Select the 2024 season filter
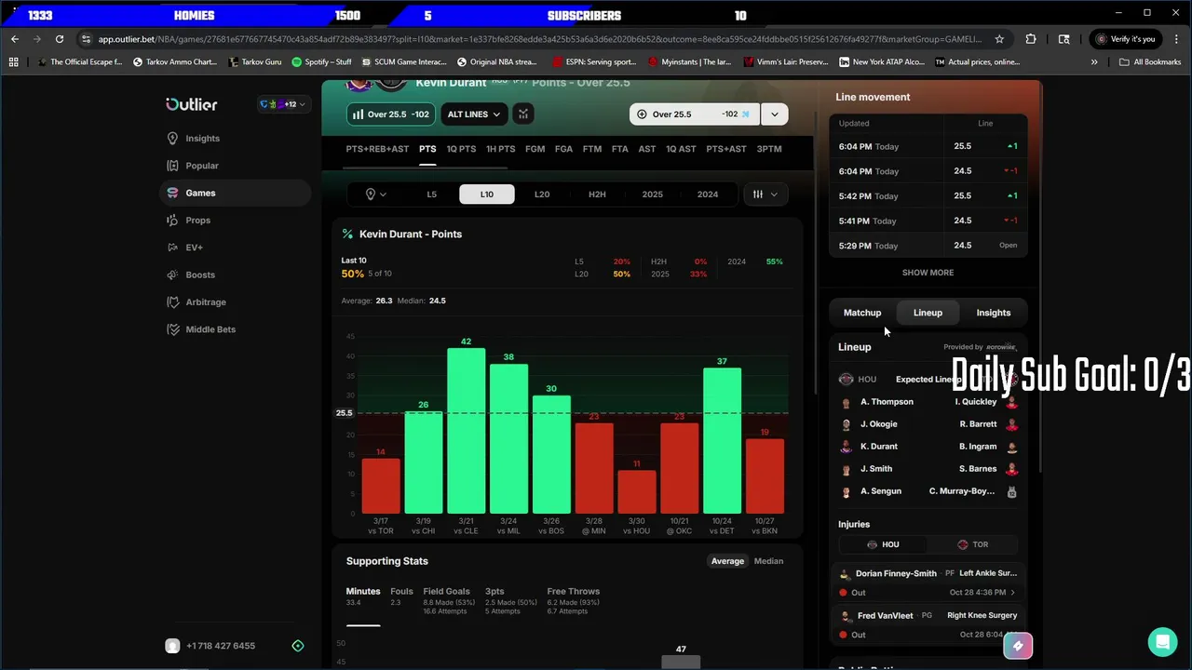 [x=708, y=194]
